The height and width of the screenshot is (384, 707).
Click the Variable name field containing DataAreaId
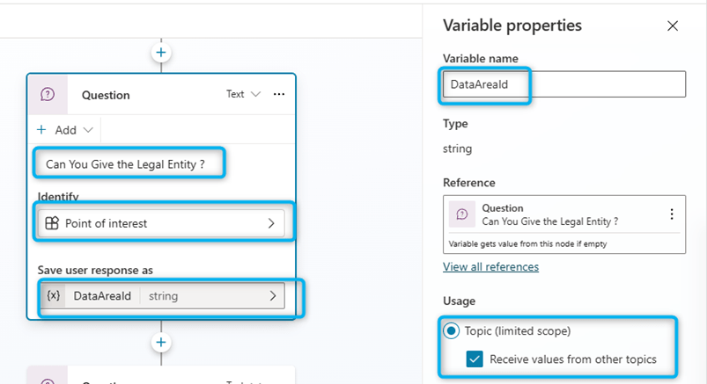pos(563,84)
